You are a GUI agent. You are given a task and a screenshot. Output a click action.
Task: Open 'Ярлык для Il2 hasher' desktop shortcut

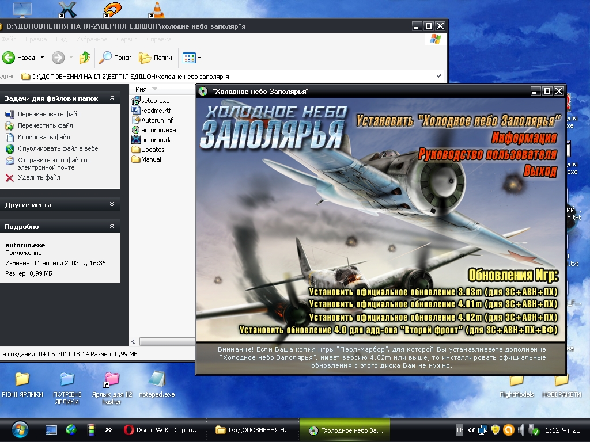coord(112,389)
